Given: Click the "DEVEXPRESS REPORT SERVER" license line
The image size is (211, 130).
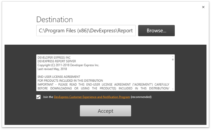Looking at the screenshot, I should 57,61.
